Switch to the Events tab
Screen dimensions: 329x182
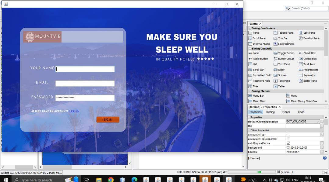(285, 112)
